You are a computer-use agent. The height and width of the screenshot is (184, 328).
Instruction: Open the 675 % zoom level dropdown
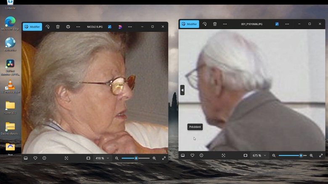tap(259, 155)
